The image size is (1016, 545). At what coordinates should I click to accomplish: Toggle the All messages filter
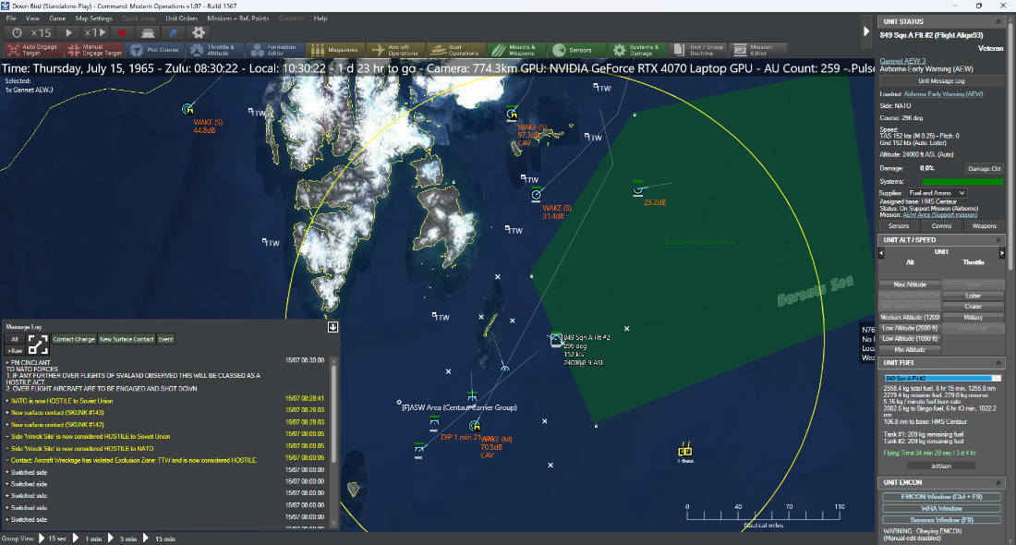tap(15, 339)
